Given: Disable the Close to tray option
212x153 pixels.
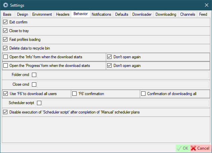Looking at the screenshot, I should click(x=5, y=31).
